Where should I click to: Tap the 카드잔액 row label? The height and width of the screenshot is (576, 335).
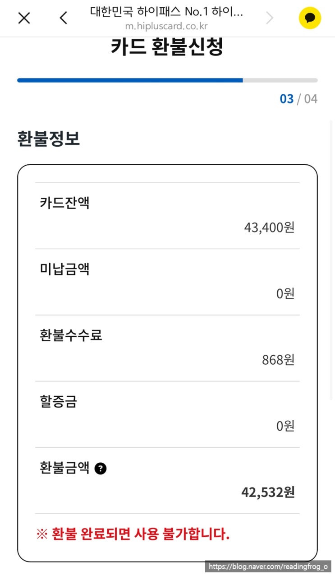coord(64,203)
